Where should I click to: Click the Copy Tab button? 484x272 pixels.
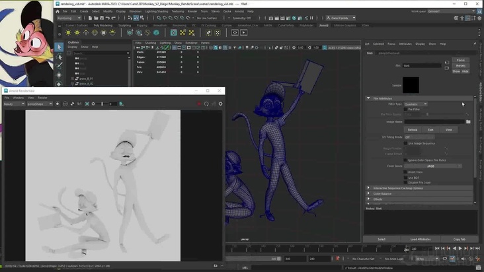[459, 240]
